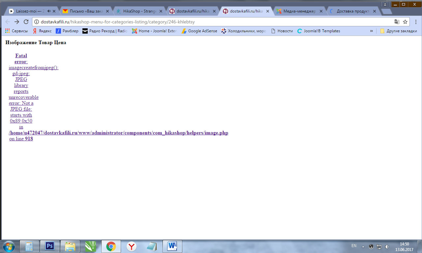
Task: Open the Joomla!® Templates bookmark
Action: point(318,31)
